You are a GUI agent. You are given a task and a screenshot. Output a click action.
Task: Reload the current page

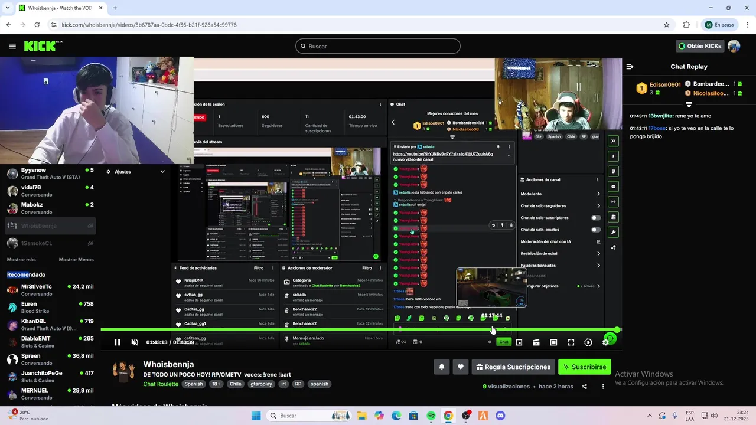(37, 25)
